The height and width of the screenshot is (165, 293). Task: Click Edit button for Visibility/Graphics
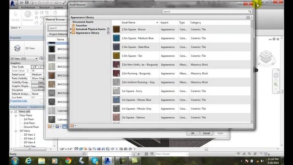coord(38,82)
